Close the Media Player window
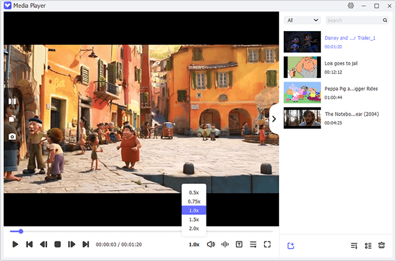The width and height of the screenshot is (396, 261). pyautogui.click(x=389, y=6)
